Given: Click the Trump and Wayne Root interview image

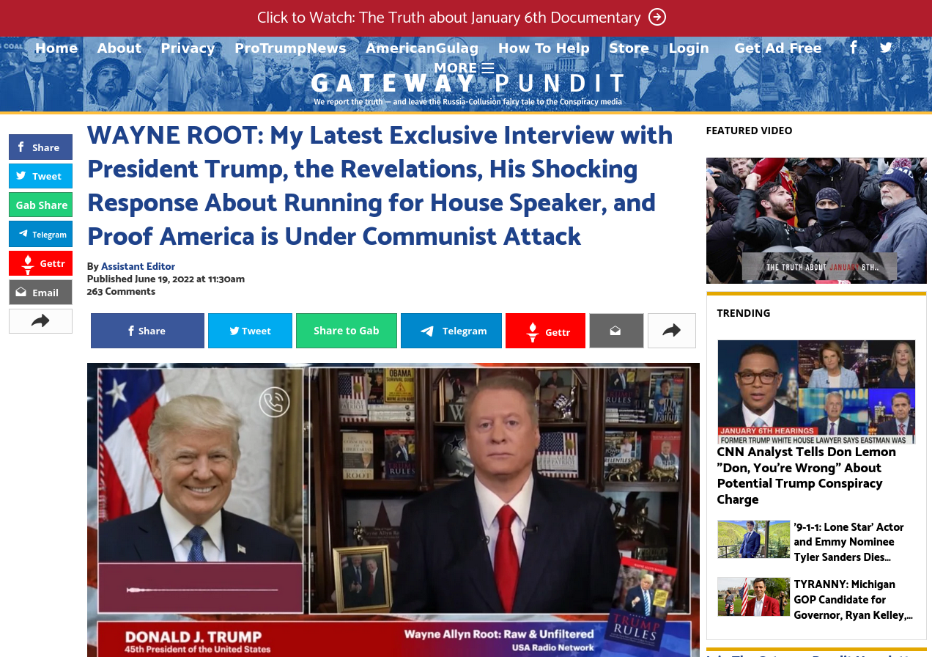Looking at the screenshot, I should click(393, 510).
